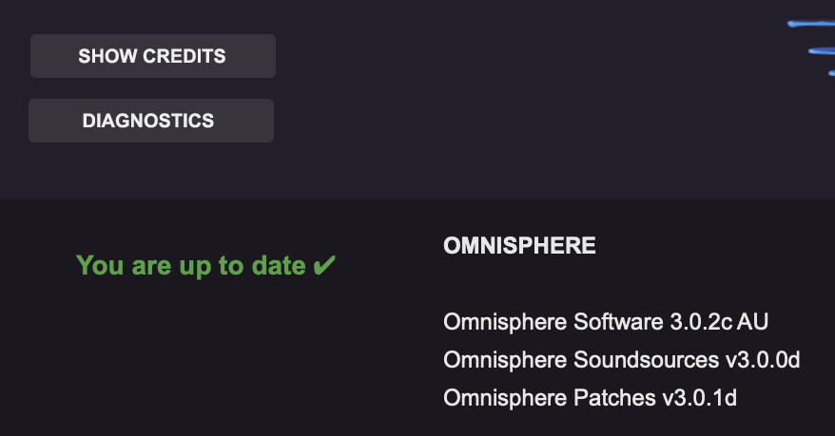Select the 'You are up to date' message

pyautogui.click(x=206, y=266)
